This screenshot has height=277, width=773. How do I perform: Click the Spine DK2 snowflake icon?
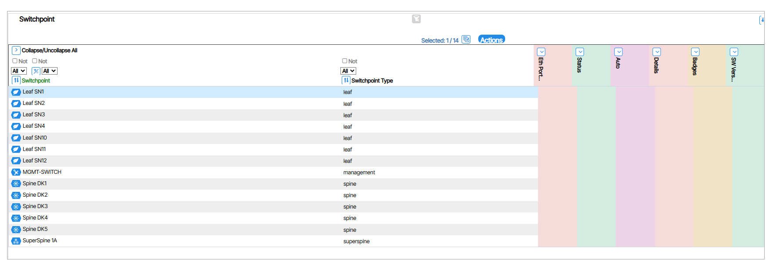click(16, 195)
